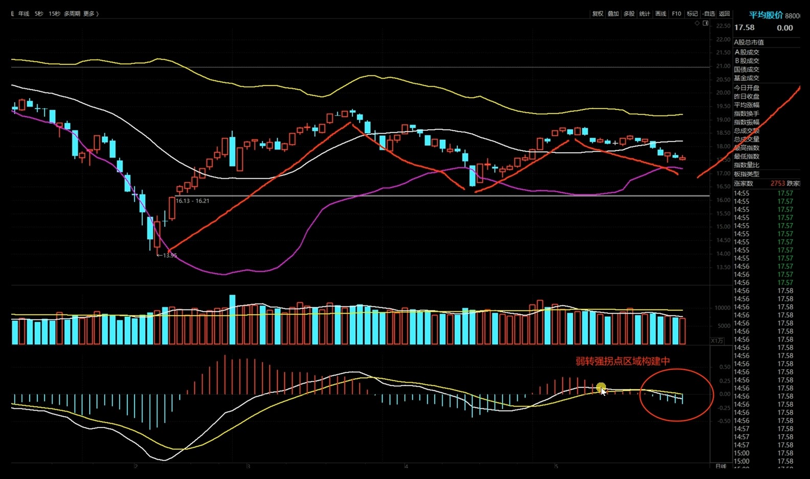
Task: Select the A股总市值 row
Action: click(x=749, y=42)
